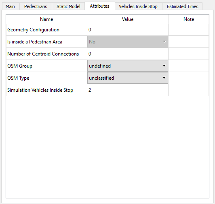215x204 pixels.
Task: Click the Attributes tab
Action: 99,6
